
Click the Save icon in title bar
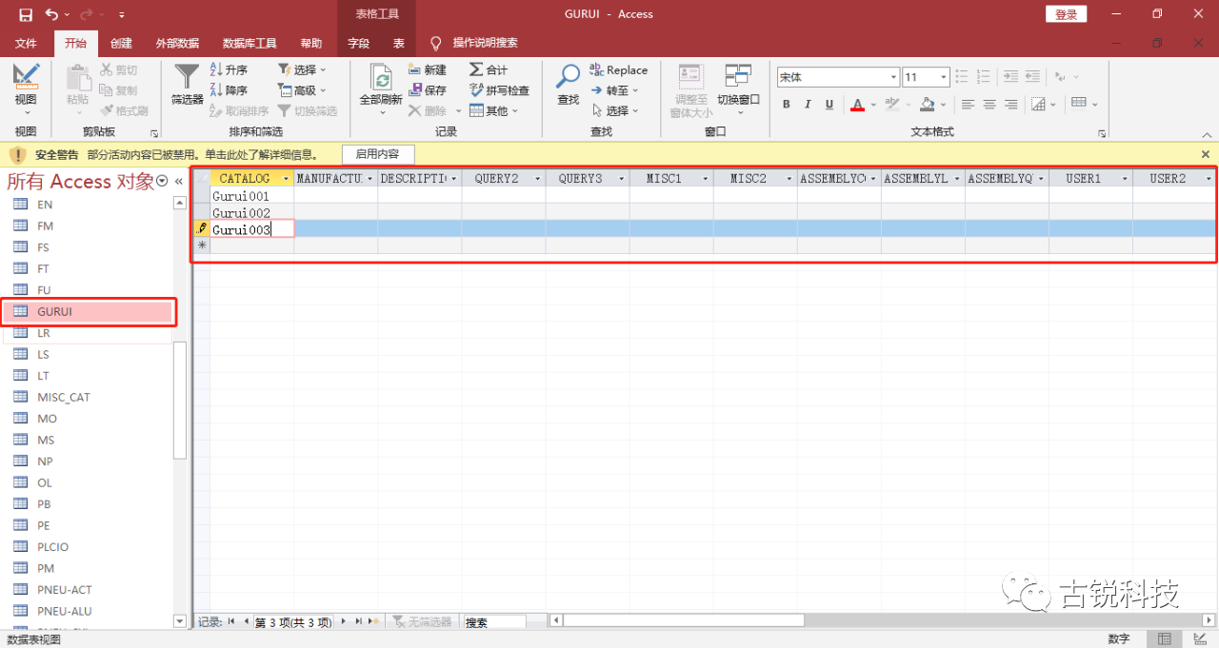click(x=25, y=14)
